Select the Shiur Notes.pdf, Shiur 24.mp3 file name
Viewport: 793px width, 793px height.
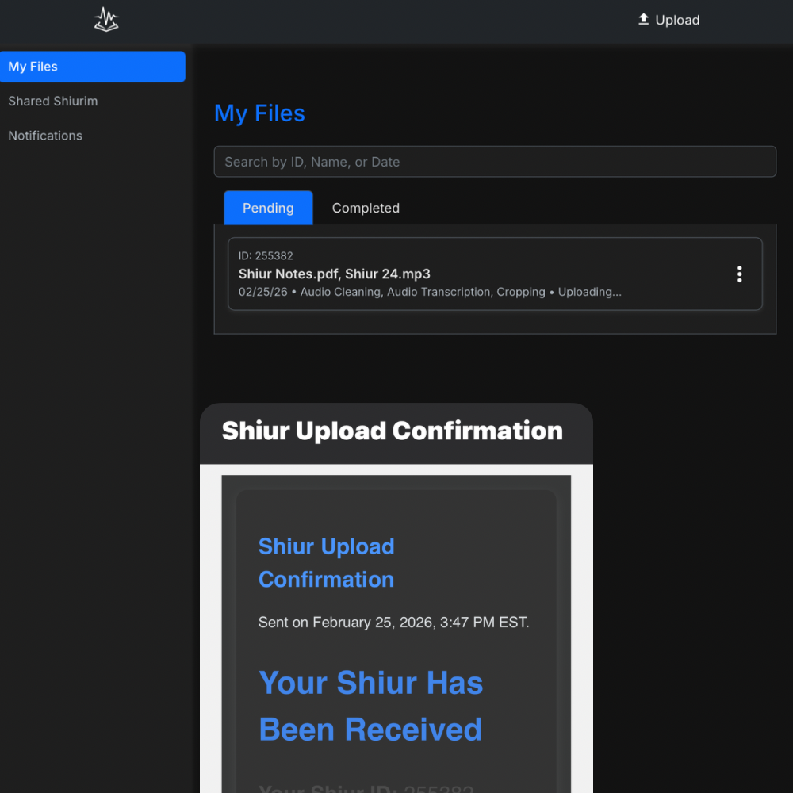[335, 274]
